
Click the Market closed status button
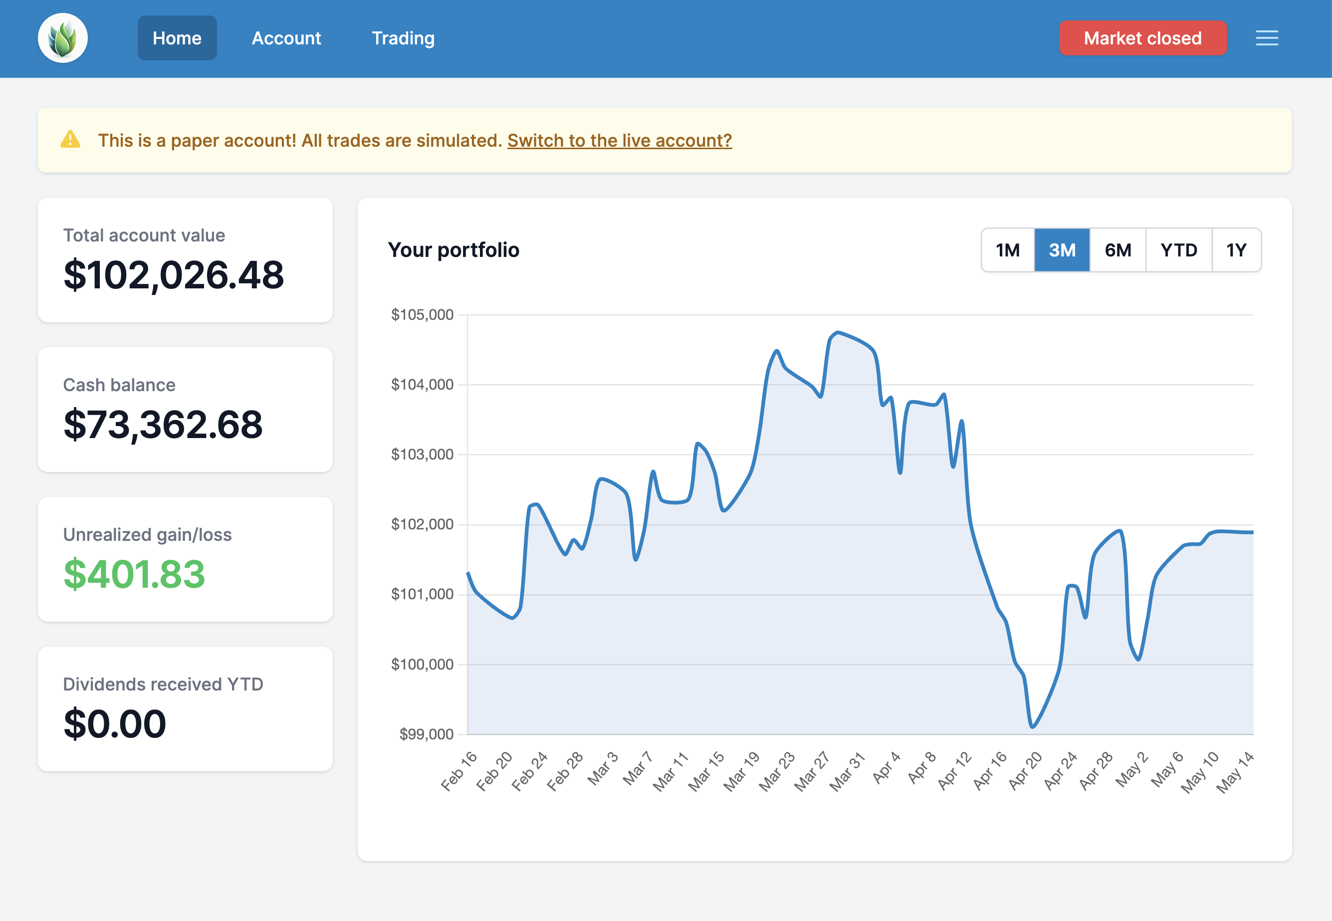[1142, 38]
